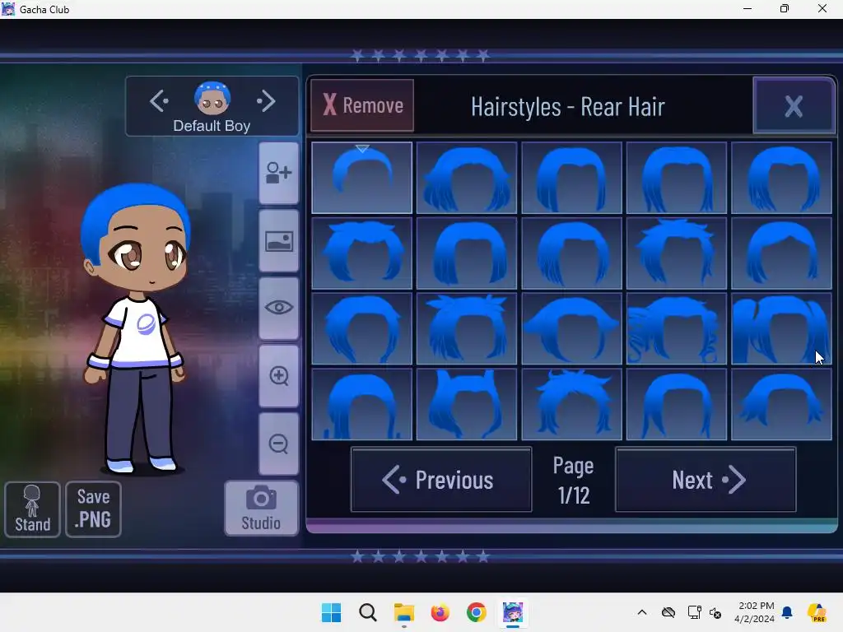
Task: Open the Windows Start menu
Action: 331,612
